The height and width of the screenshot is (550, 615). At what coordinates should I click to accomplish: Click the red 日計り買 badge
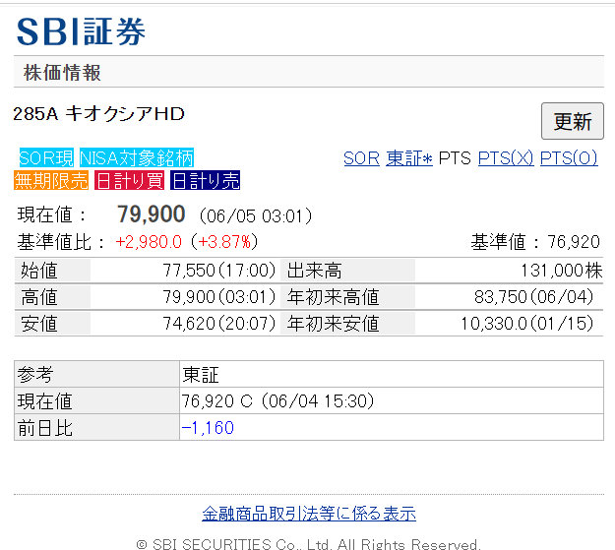point(130,180)
